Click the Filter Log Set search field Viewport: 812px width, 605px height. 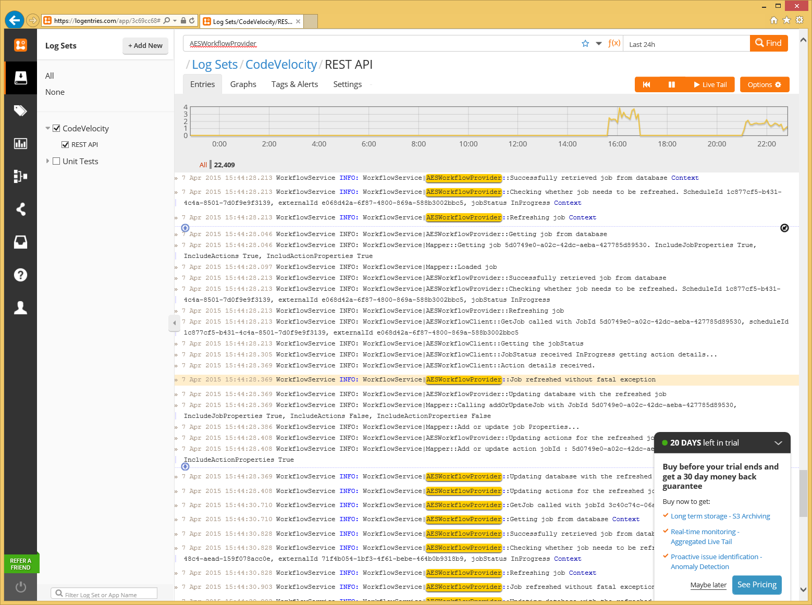(x=104, y=594)
